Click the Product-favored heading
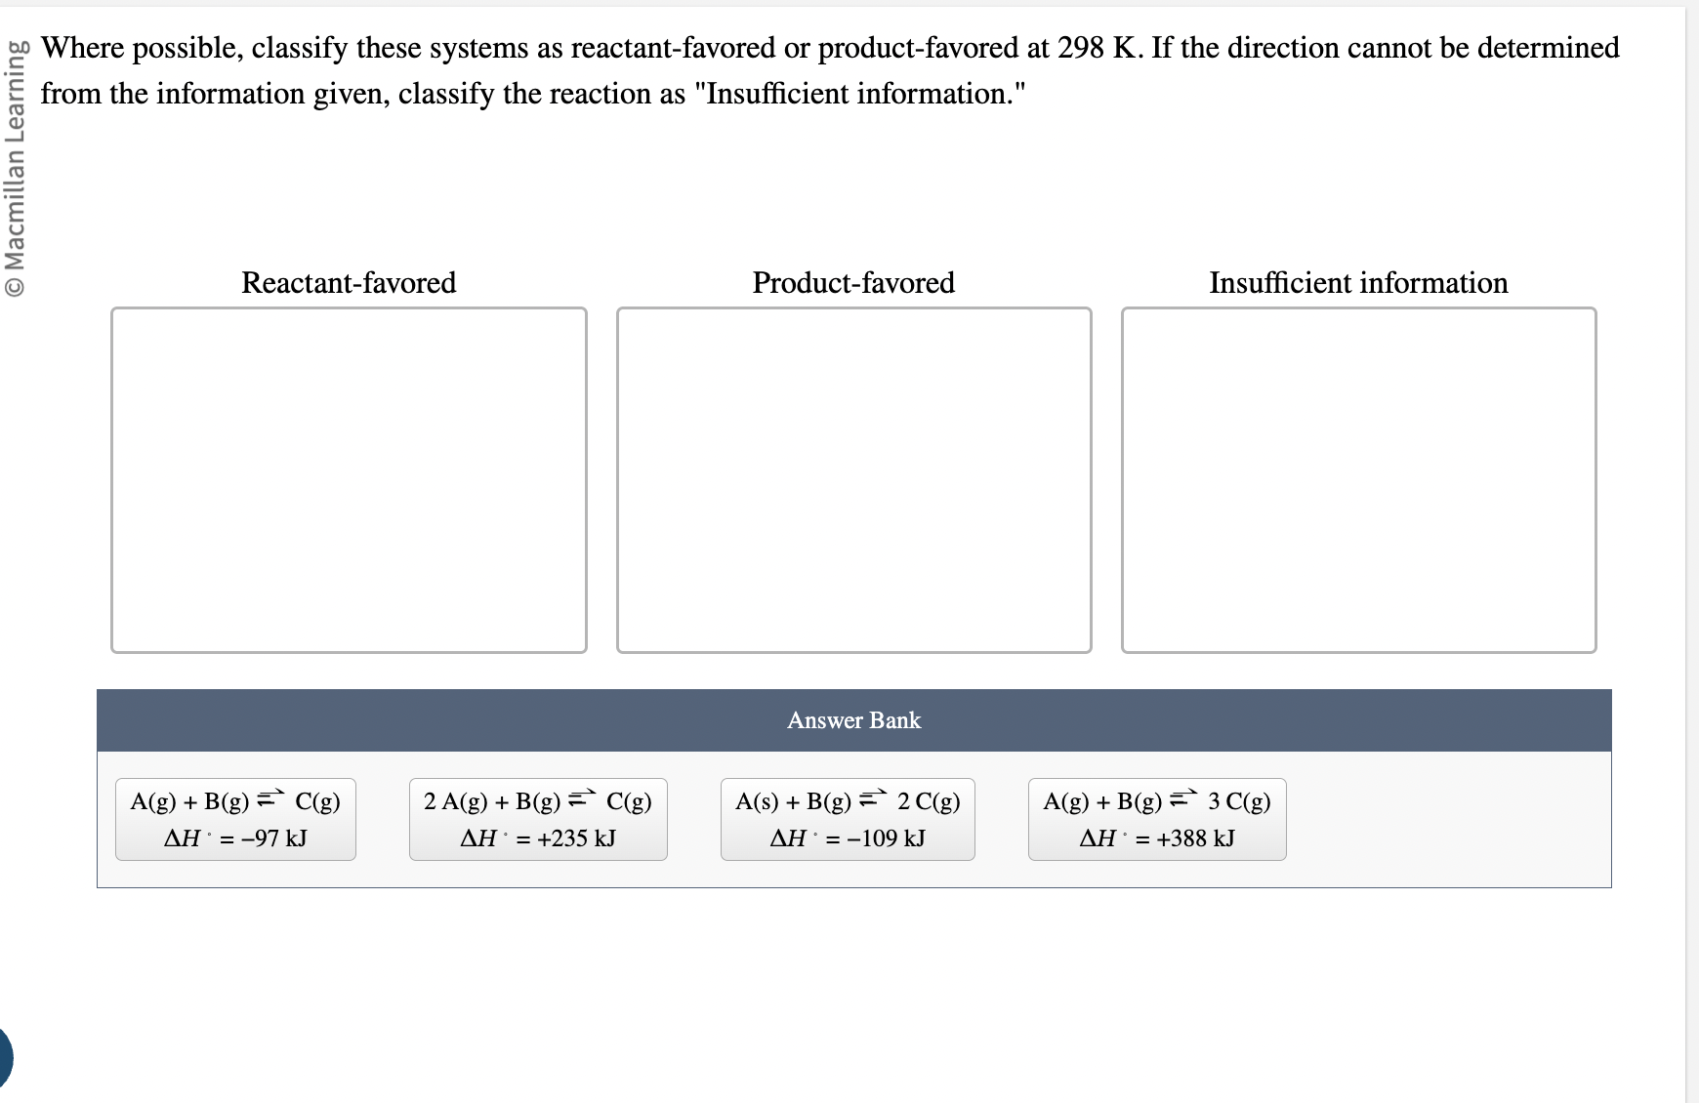The height and width of the screenshot is (1103, 1699). 853,283
